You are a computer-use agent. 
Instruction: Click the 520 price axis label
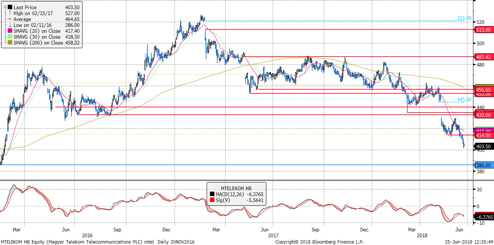coord(480,22)
